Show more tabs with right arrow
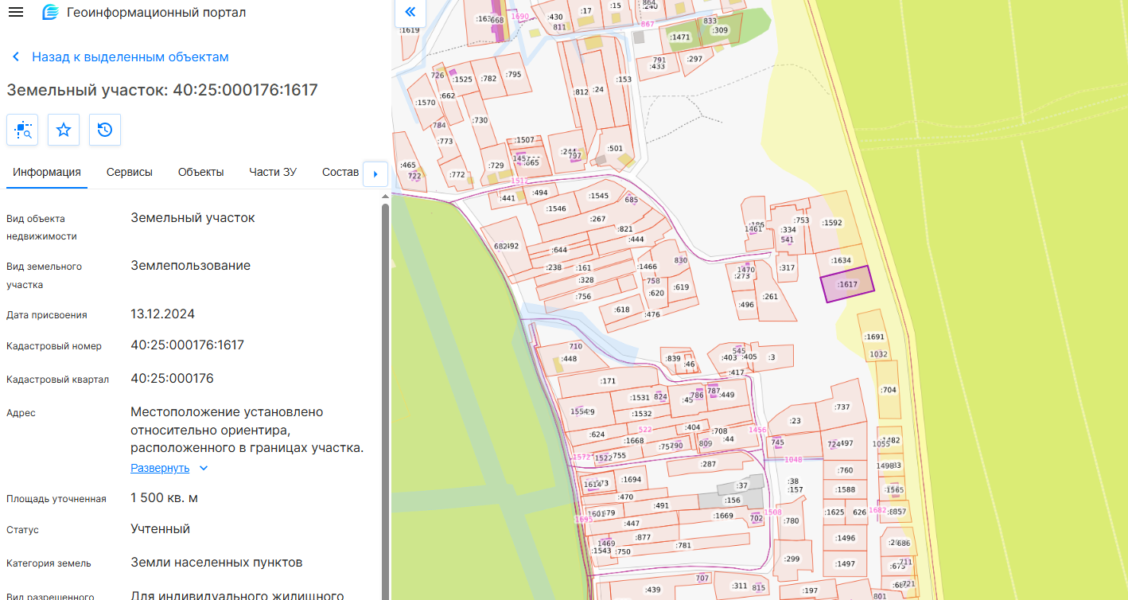This screenshot has width=1128, height=600. pyautogui.click(x=375, y=173)
